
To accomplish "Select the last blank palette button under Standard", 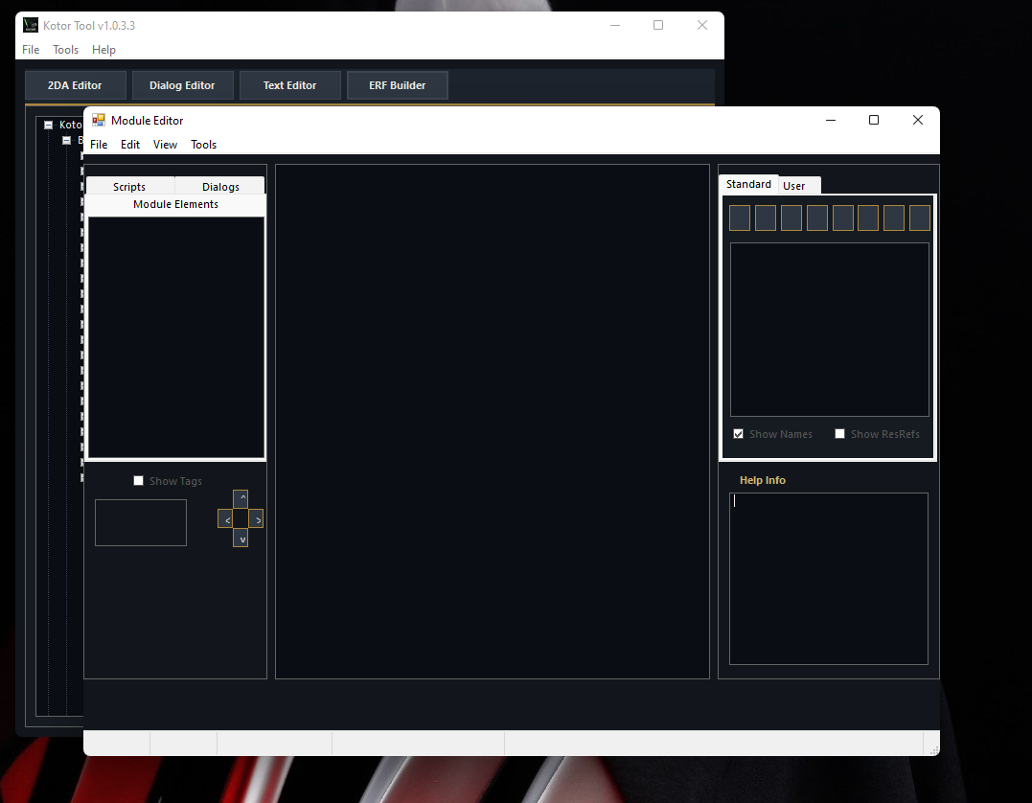I will coord(919,218).
